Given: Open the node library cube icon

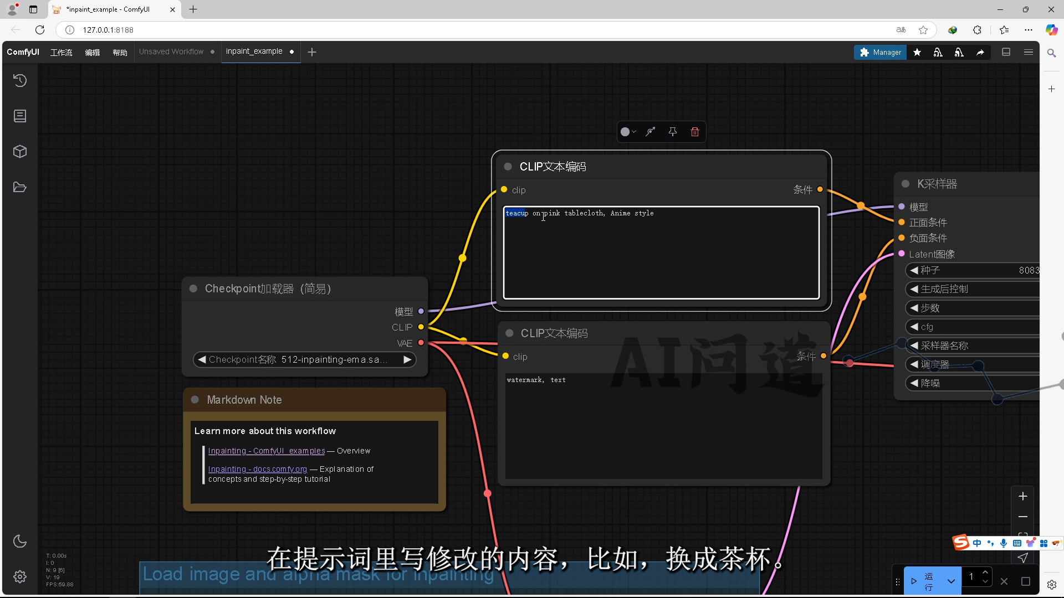Looking at the screenshot, I should click(x=20, y=152).
